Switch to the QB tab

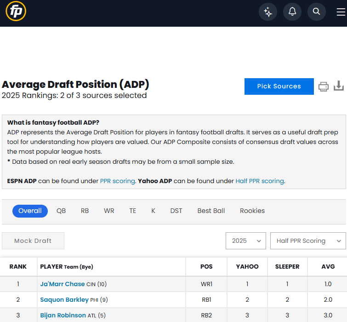pos(61,211)
